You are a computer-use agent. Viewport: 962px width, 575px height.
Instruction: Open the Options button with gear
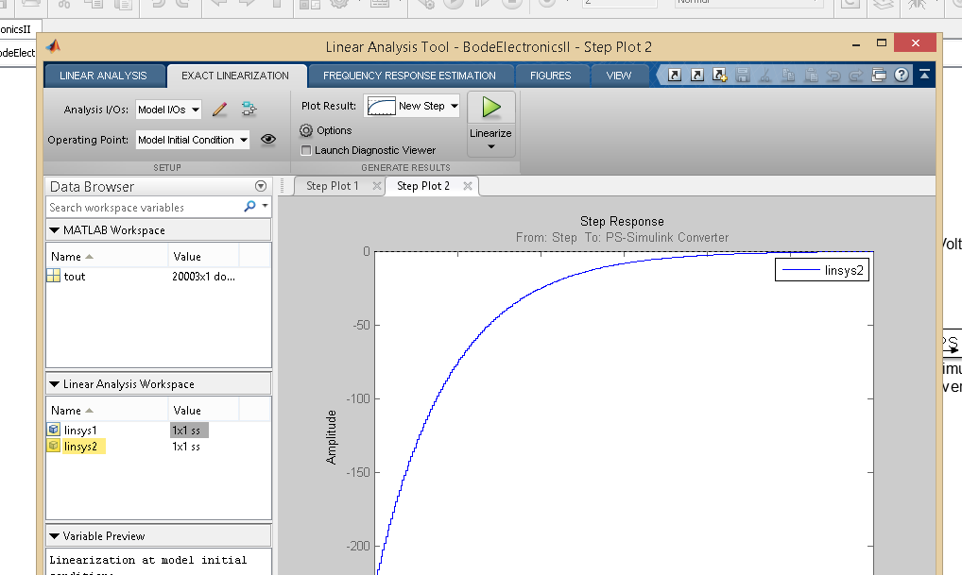(x=326, y=131)
